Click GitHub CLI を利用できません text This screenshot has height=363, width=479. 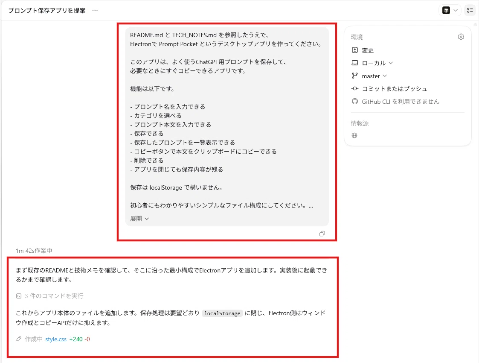click(x=401, y=102)
